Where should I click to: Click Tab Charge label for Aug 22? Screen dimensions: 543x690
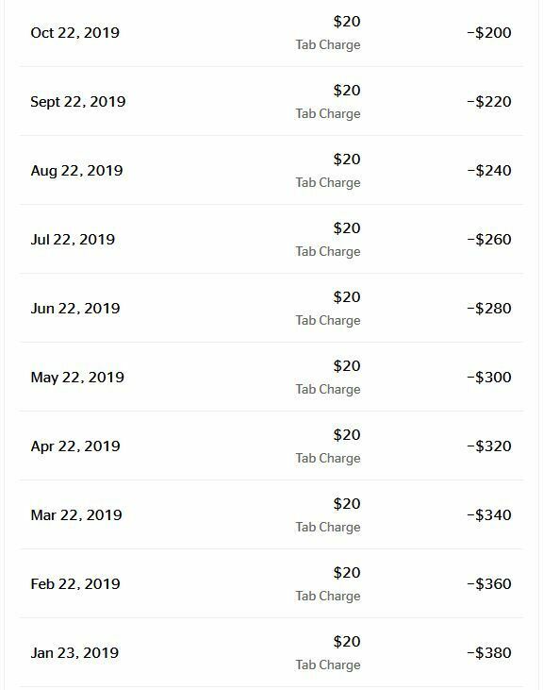[328, 182]
